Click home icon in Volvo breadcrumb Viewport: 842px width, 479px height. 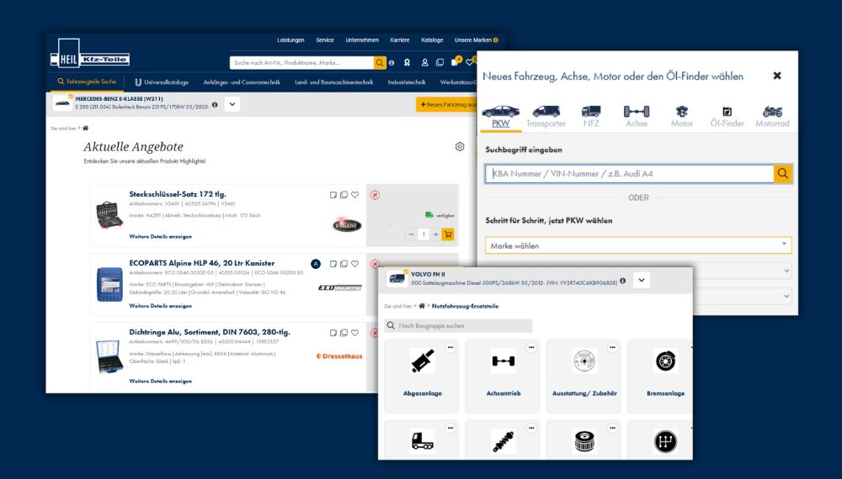tap(422, 306)
